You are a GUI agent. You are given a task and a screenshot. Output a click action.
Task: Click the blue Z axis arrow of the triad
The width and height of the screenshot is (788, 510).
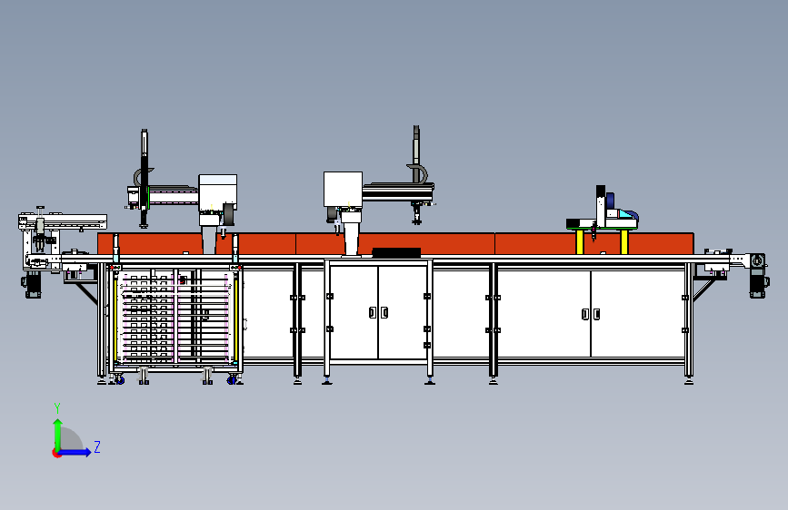coord(75,452)
